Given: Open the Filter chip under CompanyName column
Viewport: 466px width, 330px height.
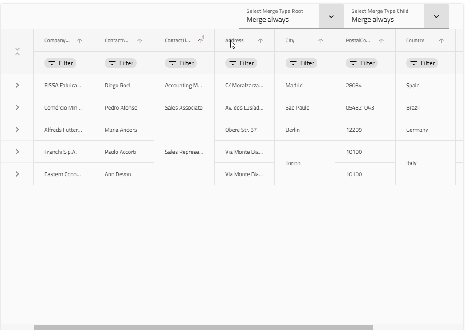Looking at the screenshot, I should tap(60, 63).
